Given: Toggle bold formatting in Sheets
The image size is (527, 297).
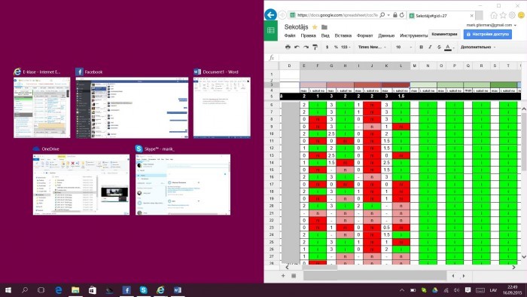Looking at the screenshot, I should point(421,47).
